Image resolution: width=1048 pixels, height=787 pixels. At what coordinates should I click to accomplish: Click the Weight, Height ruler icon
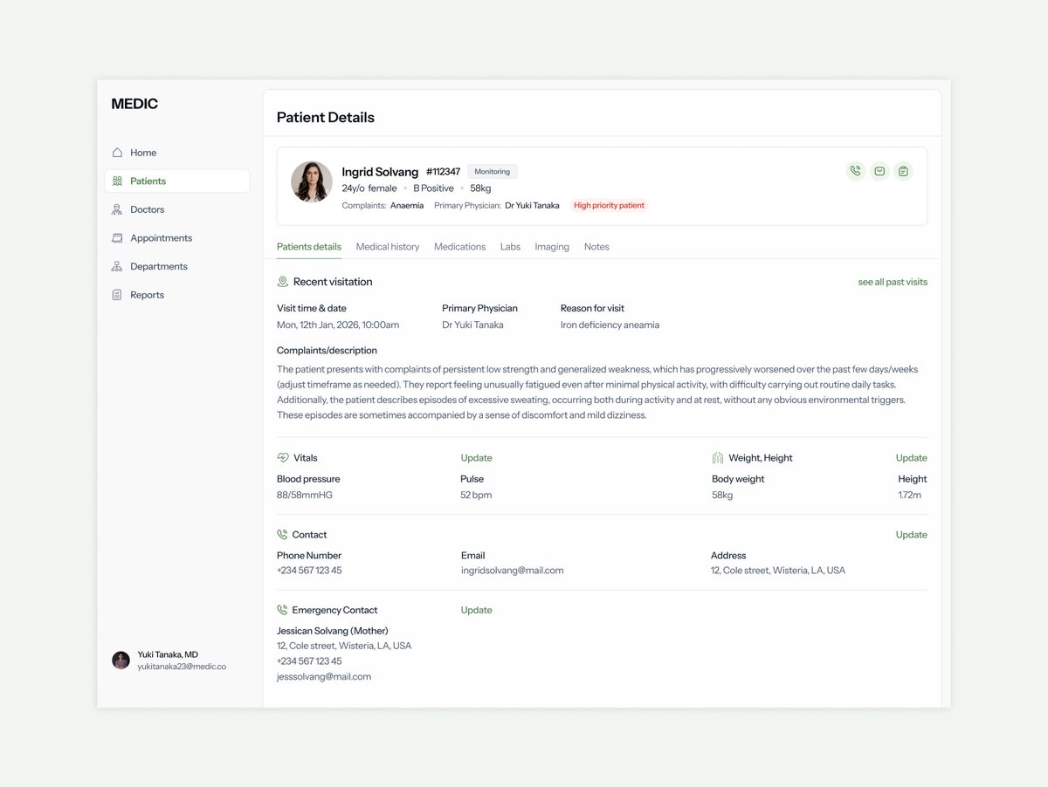click(718, 458)
